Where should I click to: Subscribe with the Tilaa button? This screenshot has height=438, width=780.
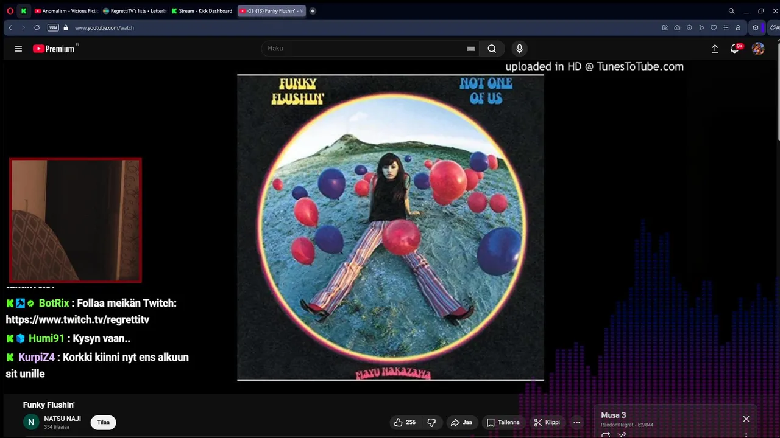pyautogui.click(x=104, y=422)
